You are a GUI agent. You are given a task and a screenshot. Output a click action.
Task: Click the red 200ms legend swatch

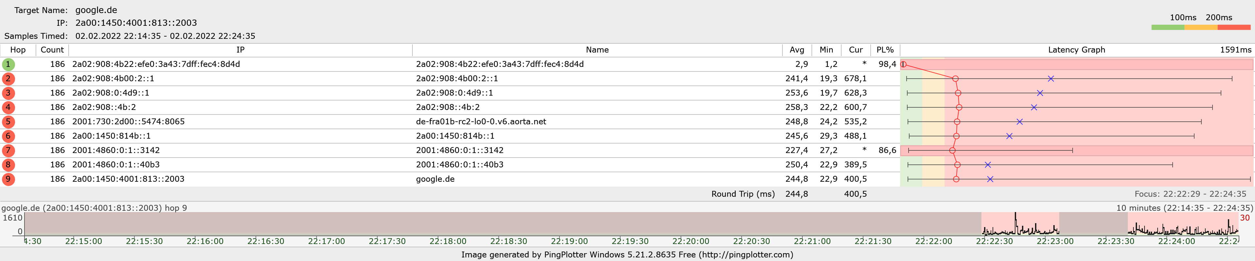click(1234, 28)
